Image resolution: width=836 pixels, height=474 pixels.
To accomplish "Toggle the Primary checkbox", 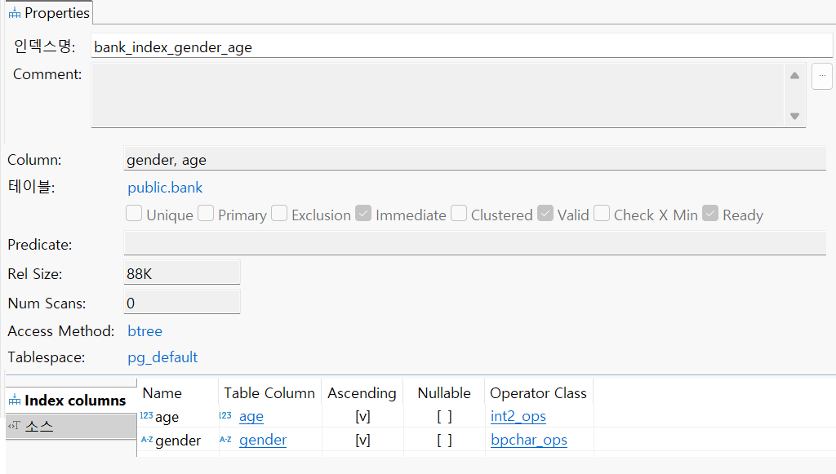I will 206,214.
